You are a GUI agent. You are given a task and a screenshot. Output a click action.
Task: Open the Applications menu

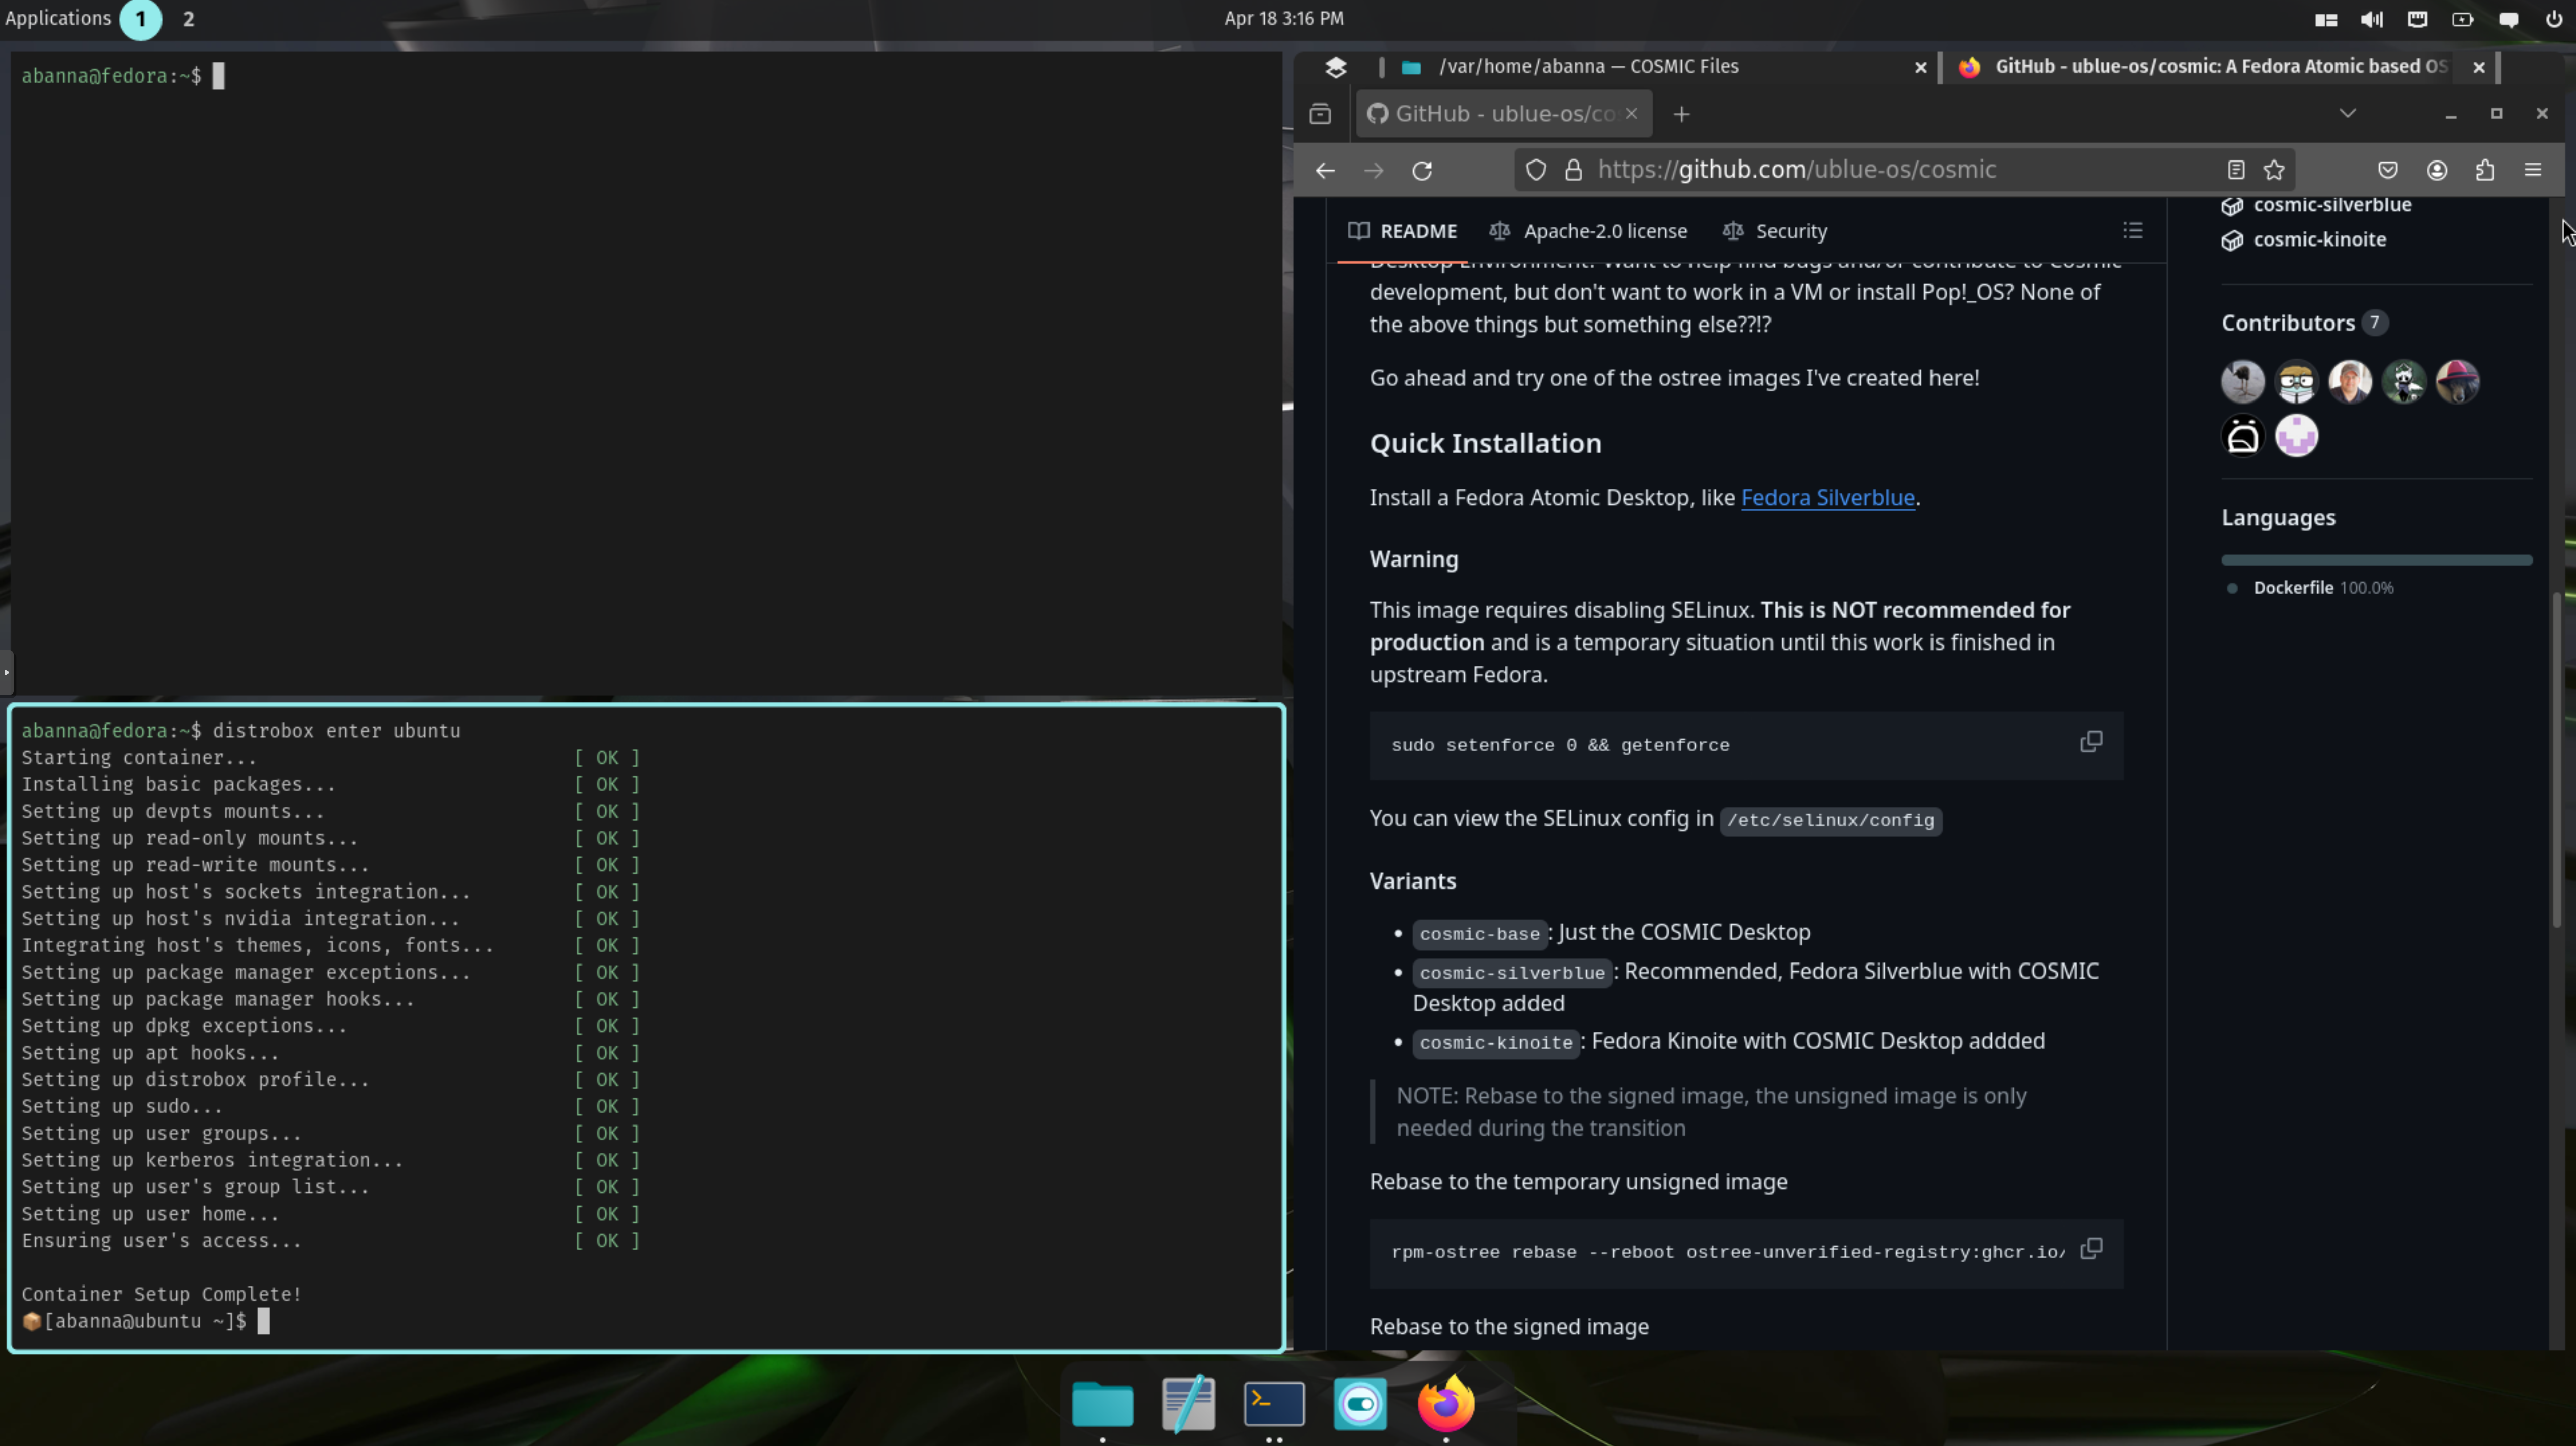tap(58, 18)
